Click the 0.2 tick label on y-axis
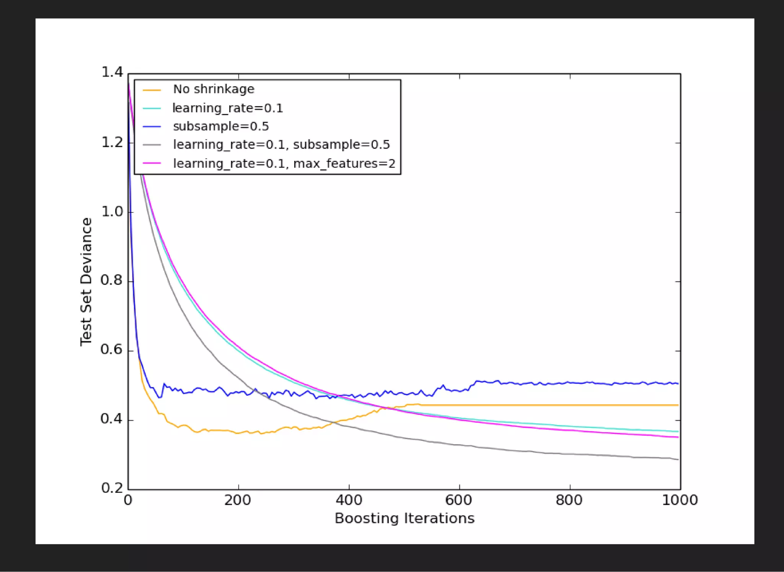 [112, 488]
